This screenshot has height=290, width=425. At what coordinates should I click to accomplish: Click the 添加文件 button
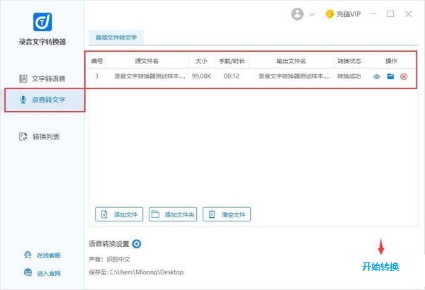(x=119, y=214)
